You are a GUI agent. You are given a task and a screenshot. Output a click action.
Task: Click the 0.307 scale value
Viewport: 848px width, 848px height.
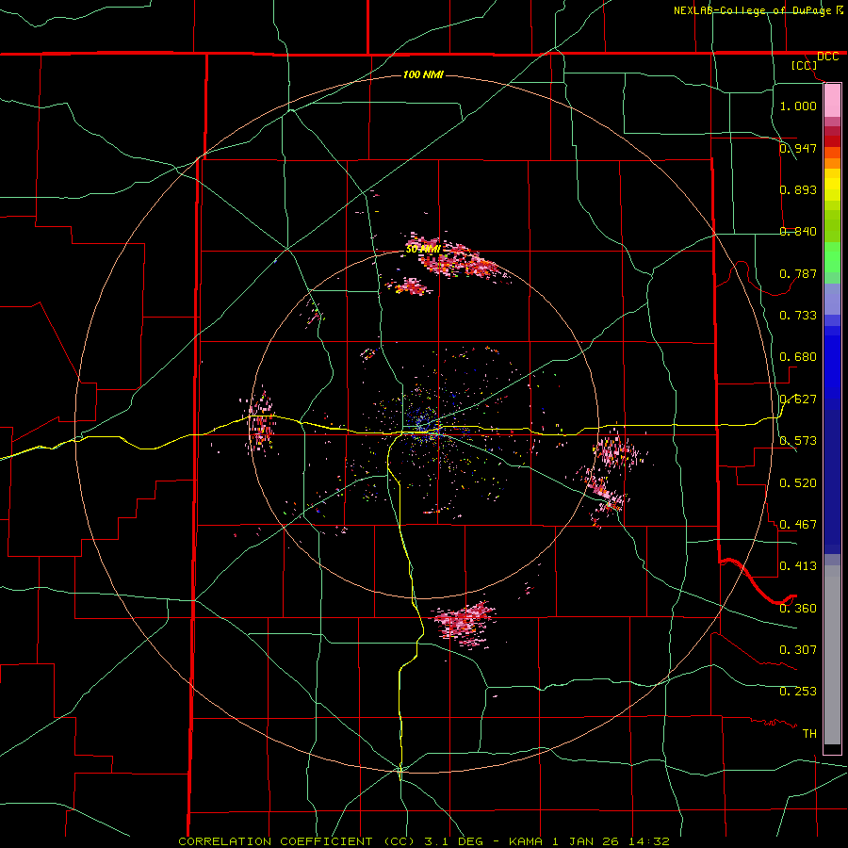click(798, 650)
